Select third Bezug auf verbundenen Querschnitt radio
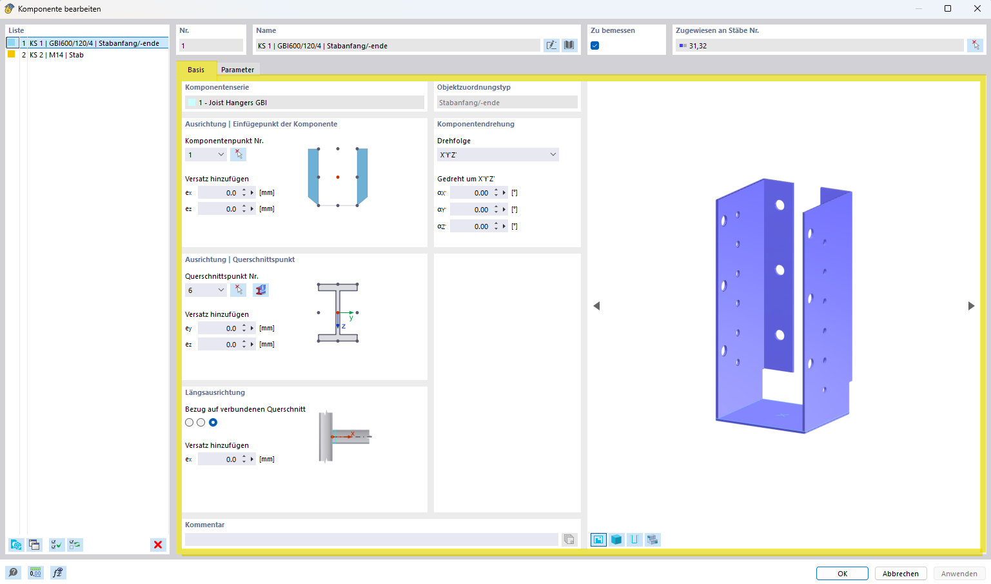This screenshot has width=991, height=584. (213, 422)
